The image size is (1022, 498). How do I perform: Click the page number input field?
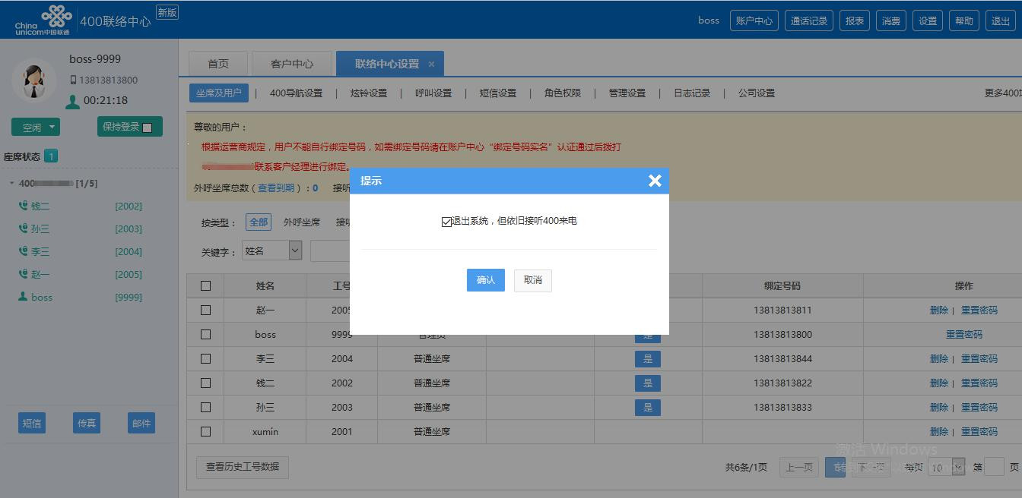click(x=994, y=467)
